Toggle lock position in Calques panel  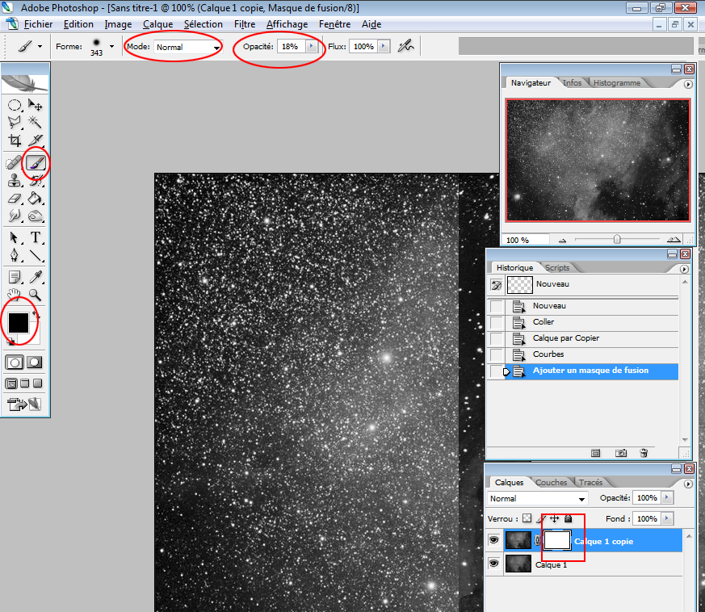pyautogui.click(x=554, y=518)
